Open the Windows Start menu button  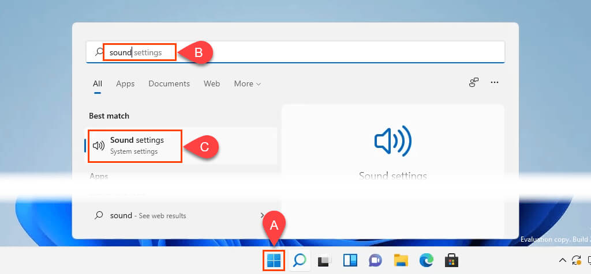274,260
